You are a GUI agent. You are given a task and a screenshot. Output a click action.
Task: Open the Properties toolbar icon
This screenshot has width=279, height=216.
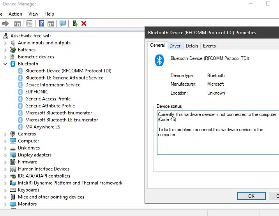click(29, 23)
